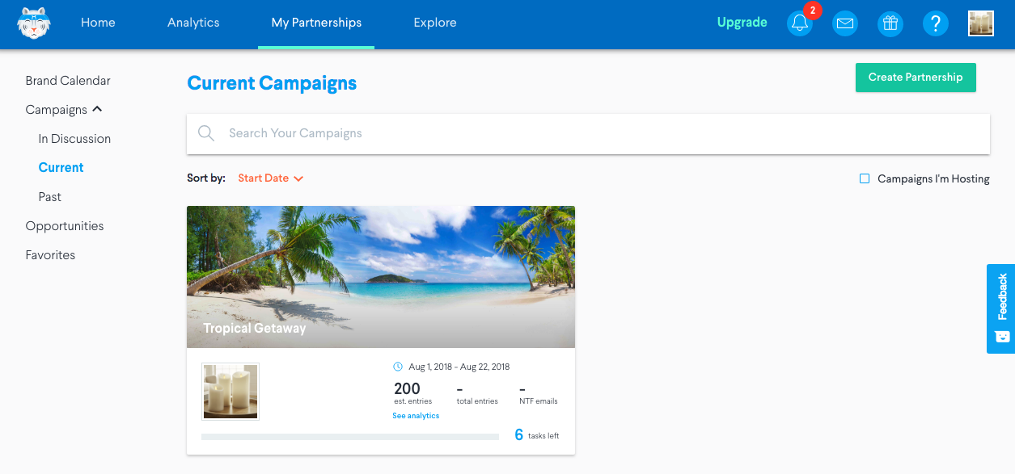The height and width of the screenshot is (474, 1015).
Task: Open the user profile avatar
Action: (x=981, y=23)
